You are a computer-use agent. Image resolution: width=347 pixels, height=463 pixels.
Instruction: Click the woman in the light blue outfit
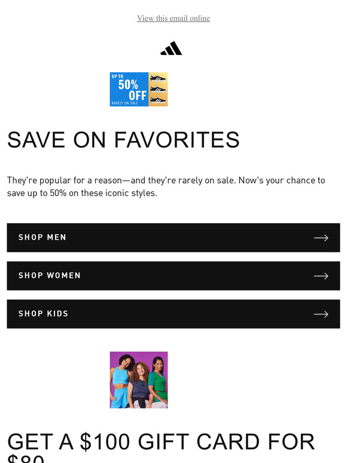pyautogui.click(x=121, y=381)
